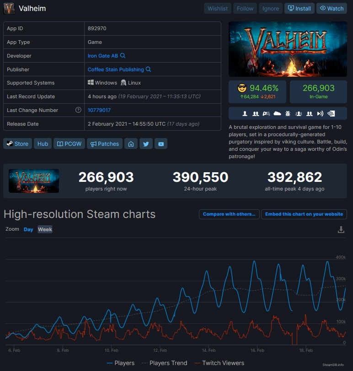Viewport: 353px width, 371px height.
Task: Set chart zoom to Week
Action: 45,229
